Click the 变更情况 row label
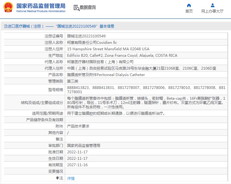The image size is (231, 184). tap(56, 171)
